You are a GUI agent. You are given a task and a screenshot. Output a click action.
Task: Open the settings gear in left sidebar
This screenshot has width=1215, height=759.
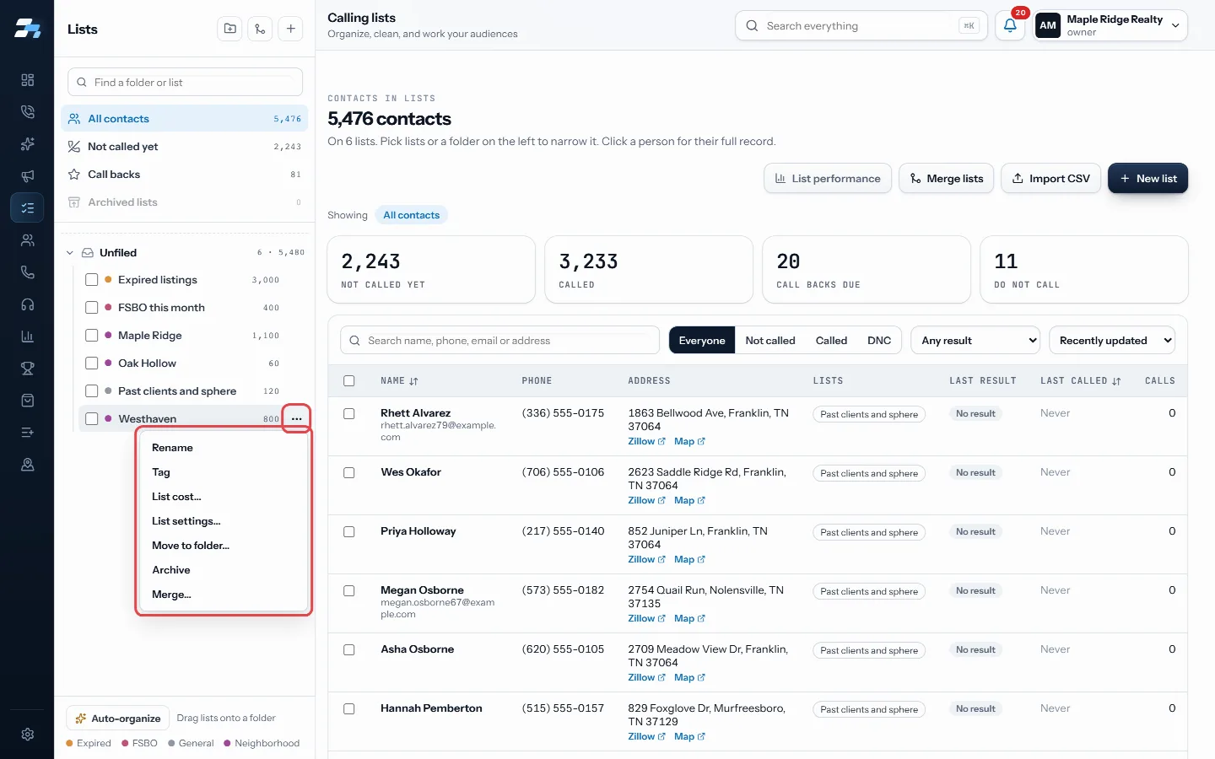(x=27, y=735)
